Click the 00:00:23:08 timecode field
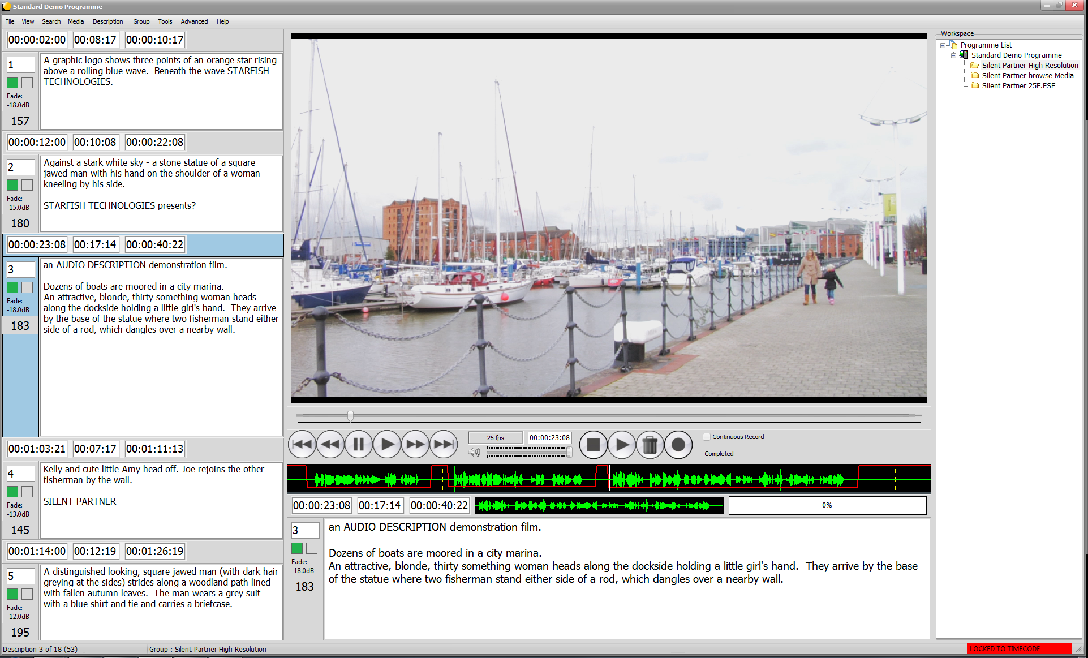 coord(549,437)
